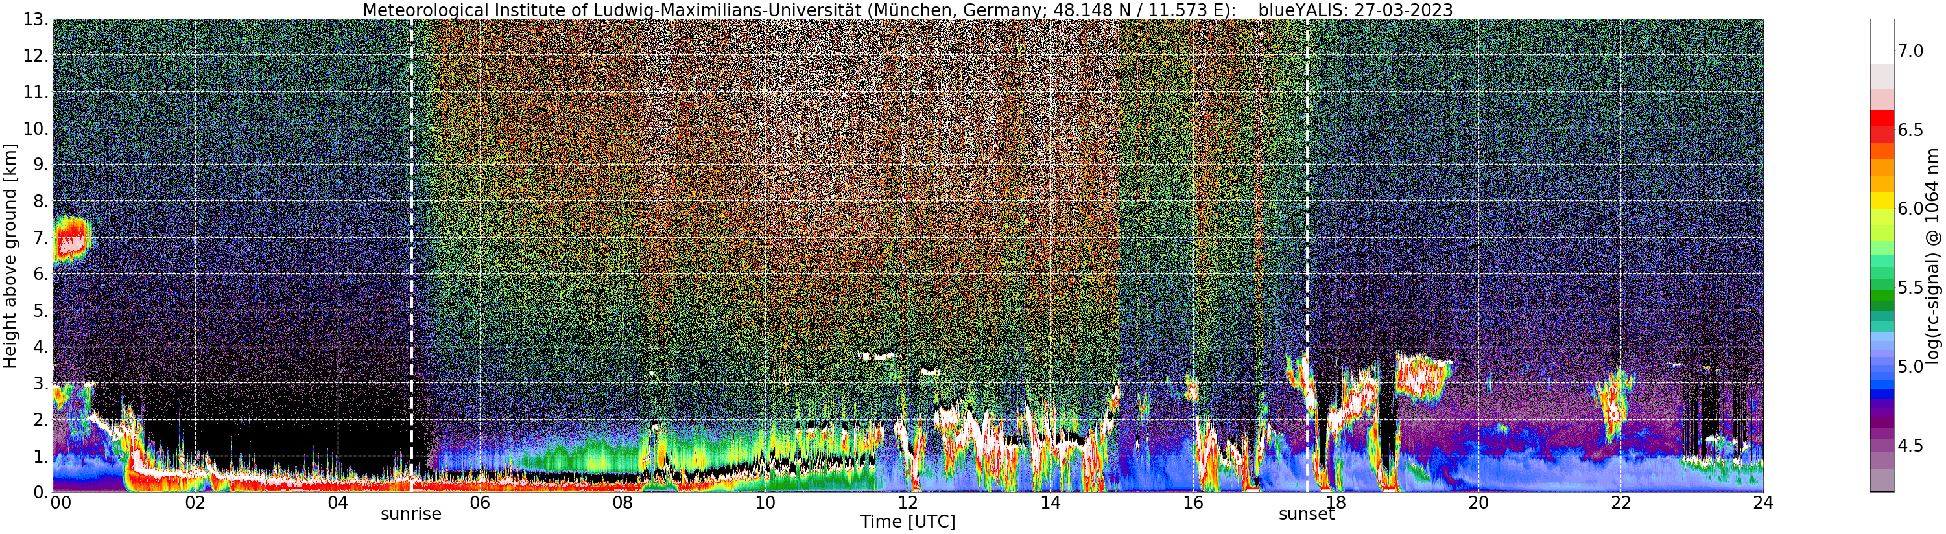The width and height of the screenshot is (1946, 534).
Task: Click the 'sunset' label below the time axis
Action: pos(1306,515)
